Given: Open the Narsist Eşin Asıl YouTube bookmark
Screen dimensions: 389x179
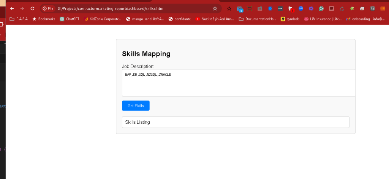Looking at the screenshot, I should (215, 19).
